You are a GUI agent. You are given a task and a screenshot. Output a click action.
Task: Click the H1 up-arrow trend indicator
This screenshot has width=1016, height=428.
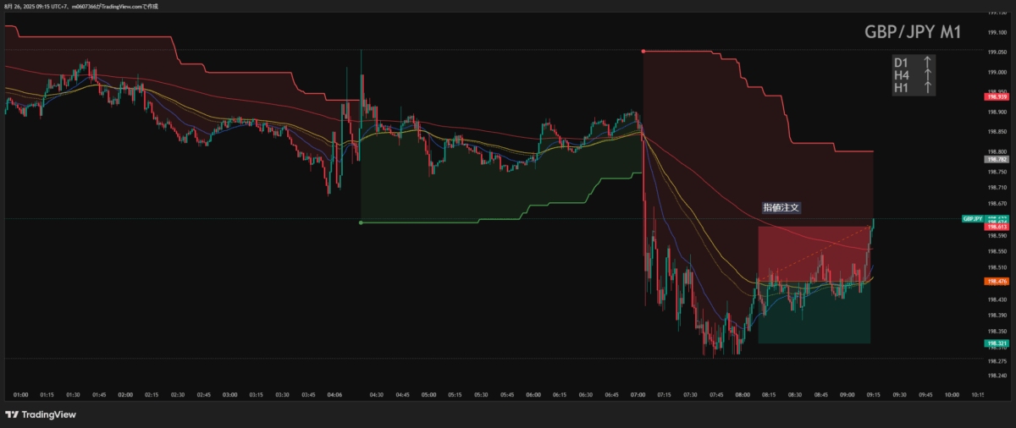pos(928,86)
